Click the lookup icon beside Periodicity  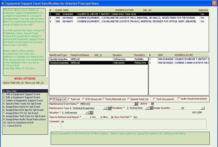(151, 108)
